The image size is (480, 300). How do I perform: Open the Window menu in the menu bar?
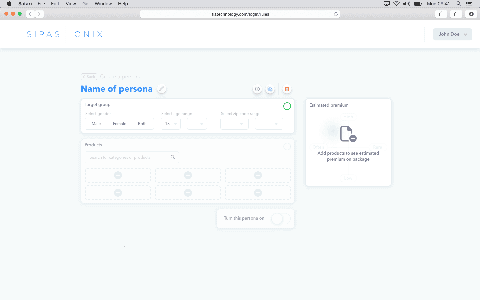pyautogui.click(x=103, y=4)
